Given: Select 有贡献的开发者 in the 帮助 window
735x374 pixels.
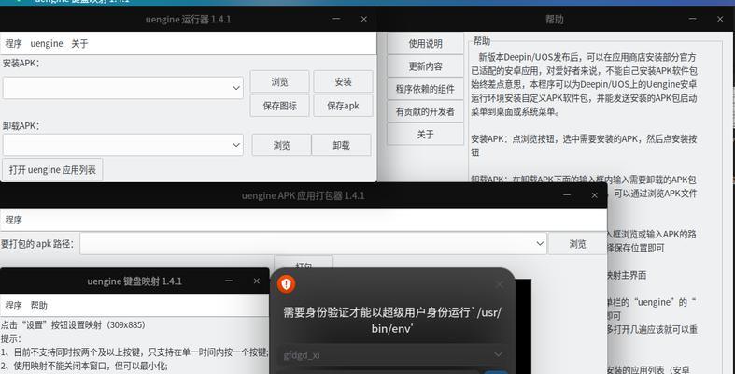Looking at the screenshot, I should tap(425, 111).
